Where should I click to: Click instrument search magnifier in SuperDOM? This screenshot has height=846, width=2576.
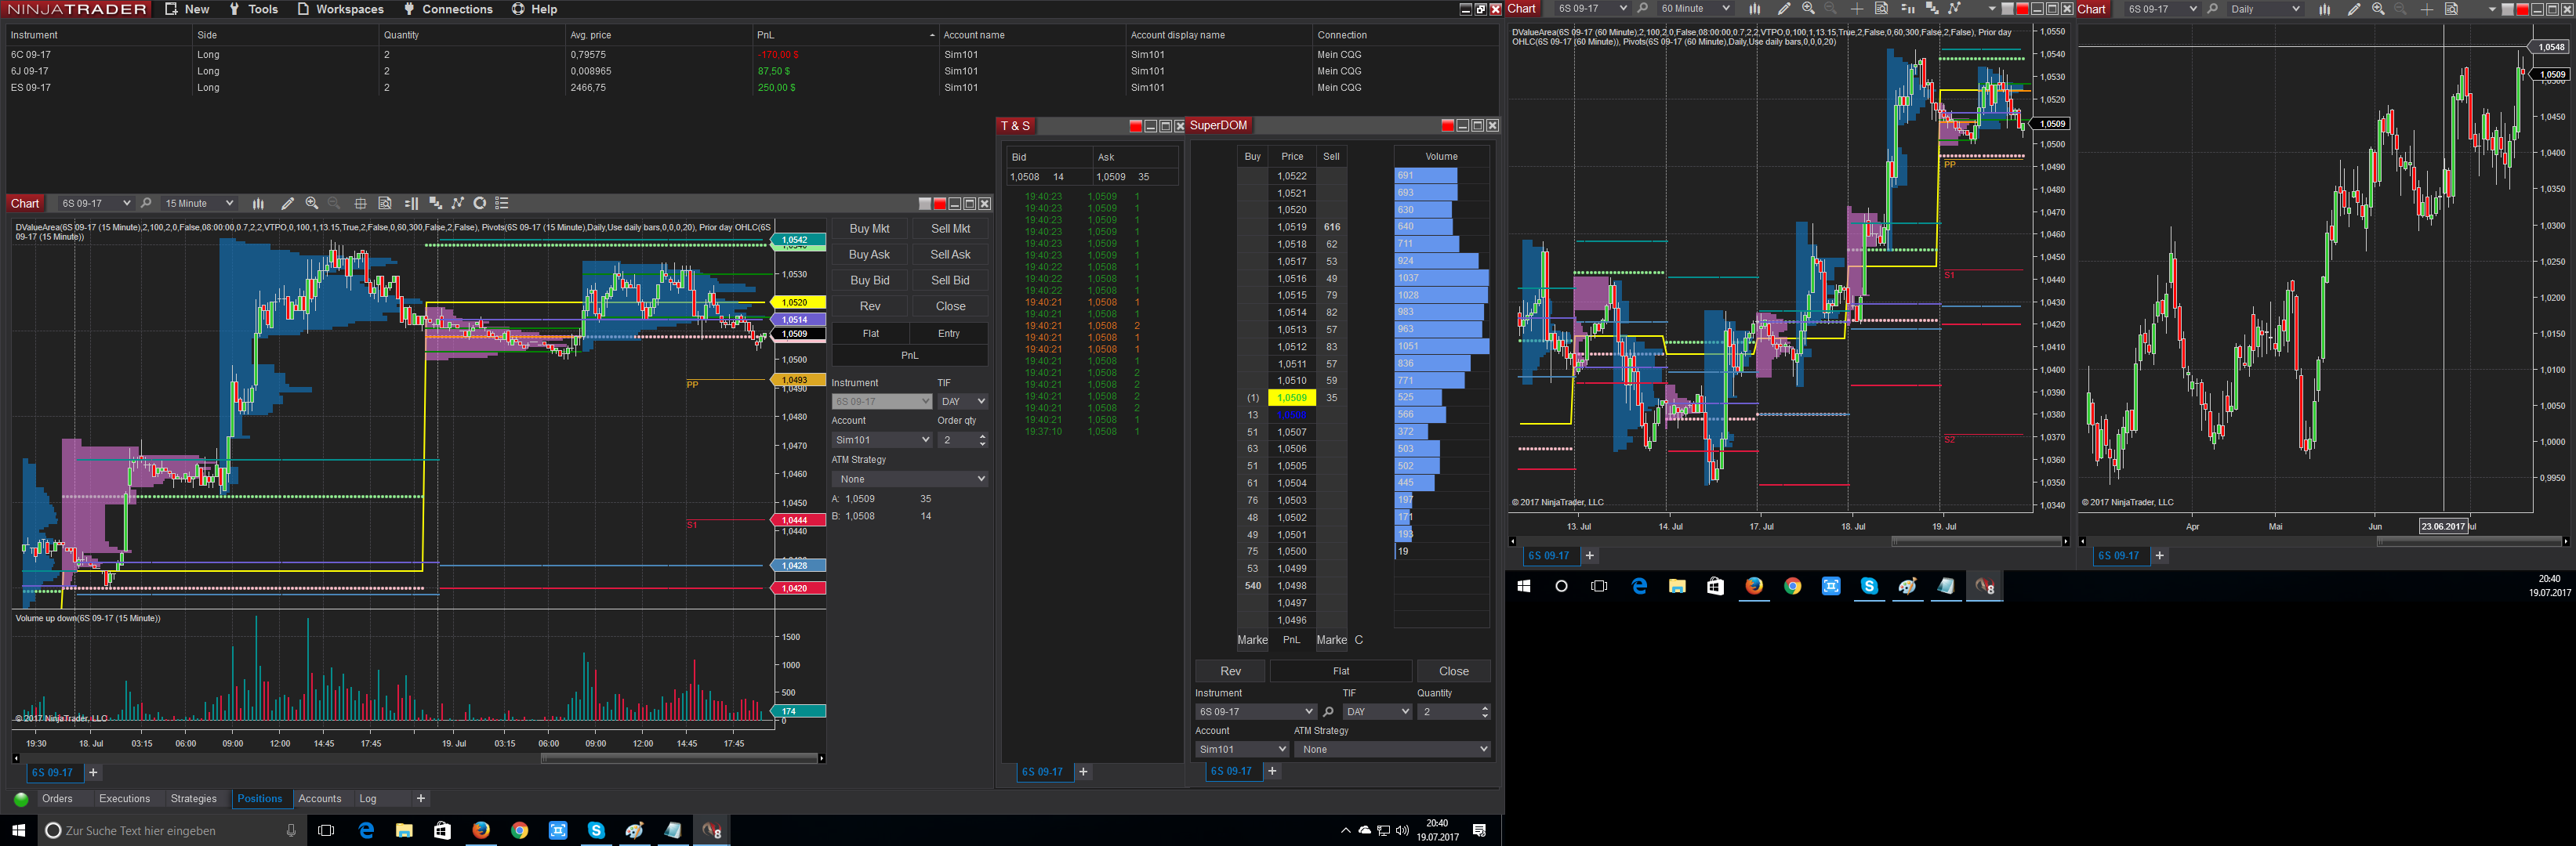[x=1328, y=712]
